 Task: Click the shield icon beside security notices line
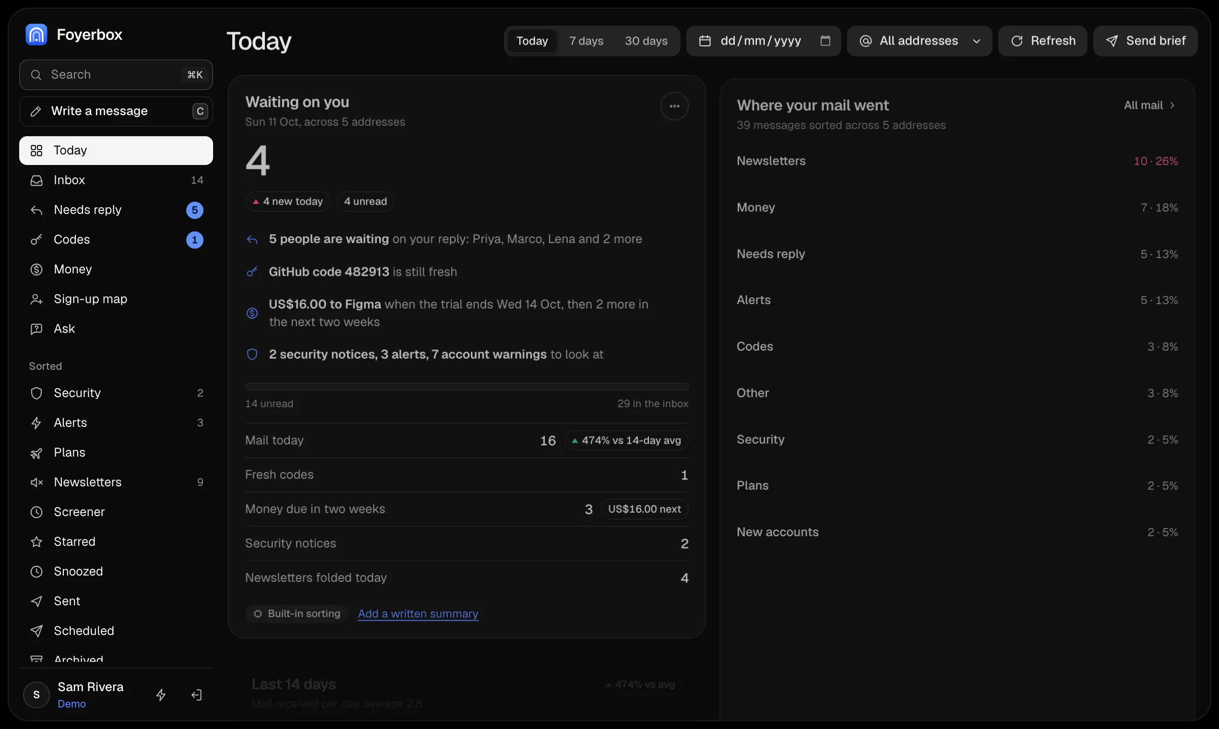coord(252,354)
